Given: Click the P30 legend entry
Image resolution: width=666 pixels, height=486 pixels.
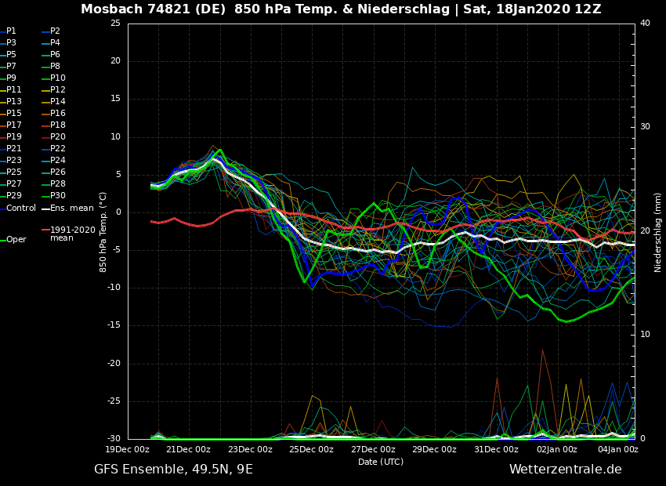Looking at the screenshot, I should (x=58, y=196).
